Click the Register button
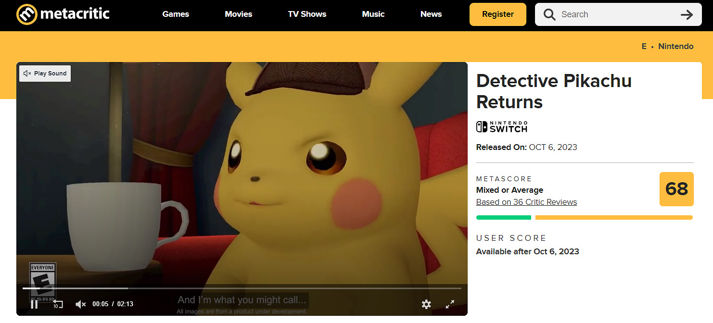Viewport: 713px width, 323px height. [497, 14]
